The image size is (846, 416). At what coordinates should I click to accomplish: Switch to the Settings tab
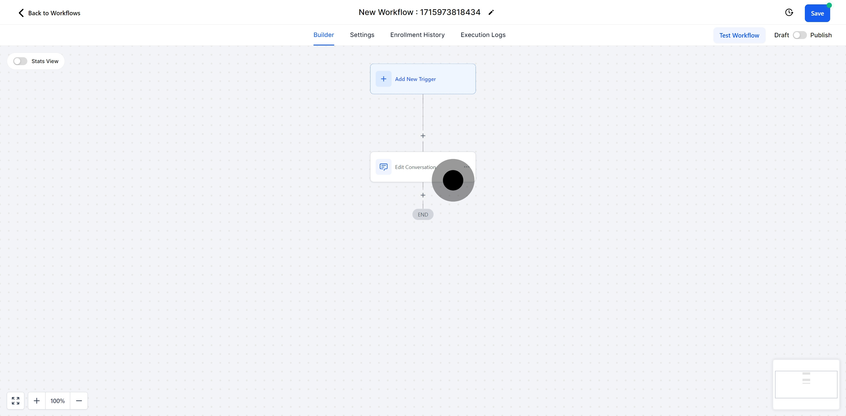(362, 35)
